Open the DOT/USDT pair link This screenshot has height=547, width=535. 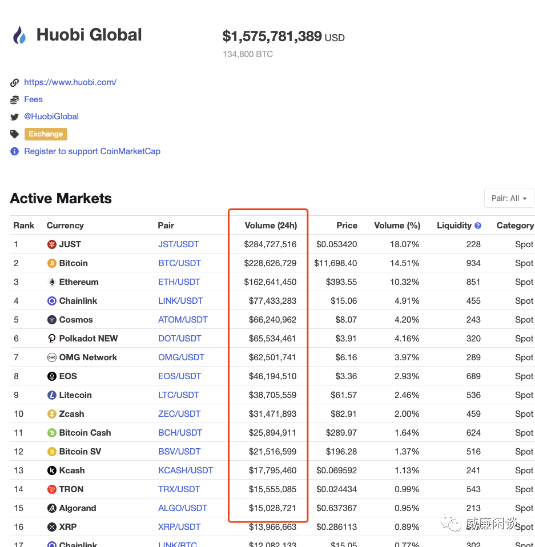click(180, 339)
